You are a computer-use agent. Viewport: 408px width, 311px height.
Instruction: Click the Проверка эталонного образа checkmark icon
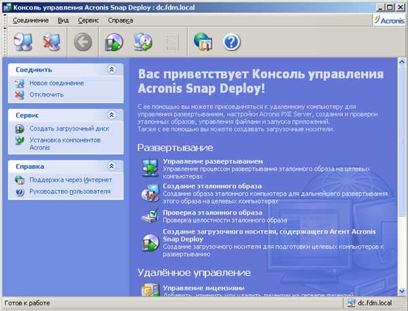click(x=150, y=215)
